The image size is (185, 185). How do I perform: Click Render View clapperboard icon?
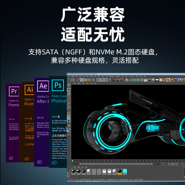(x=114, y=80)
